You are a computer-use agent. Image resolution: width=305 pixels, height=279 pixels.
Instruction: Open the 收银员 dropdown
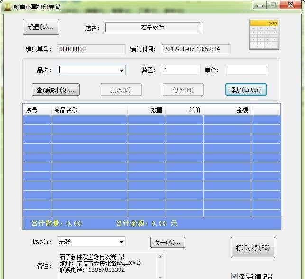tap(121, 242)
